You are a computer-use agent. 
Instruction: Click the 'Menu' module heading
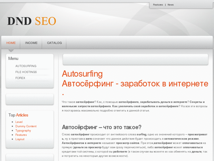[x=13, y=58]
